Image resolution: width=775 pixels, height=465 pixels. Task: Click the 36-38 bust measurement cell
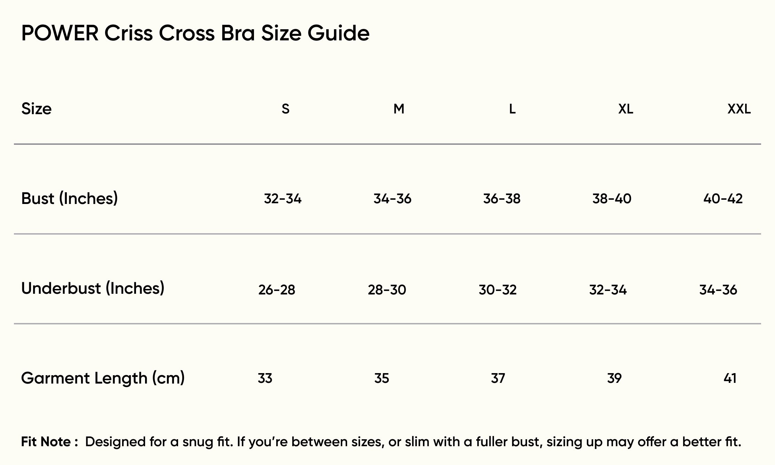point(502,199)
